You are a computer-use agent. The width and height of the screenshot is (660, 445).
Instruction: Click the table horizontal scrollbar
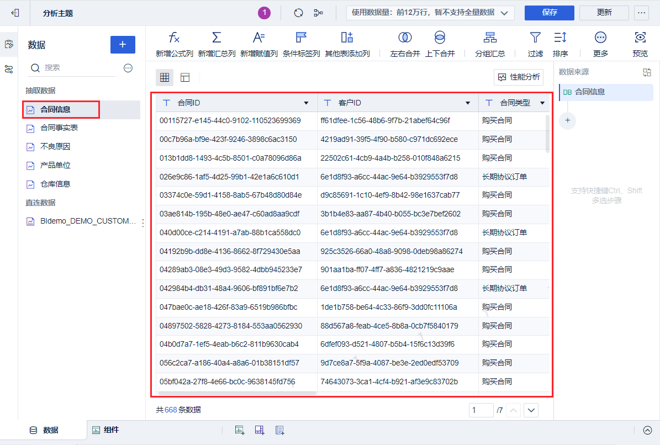pyautogui.click(x=238, y=394)
